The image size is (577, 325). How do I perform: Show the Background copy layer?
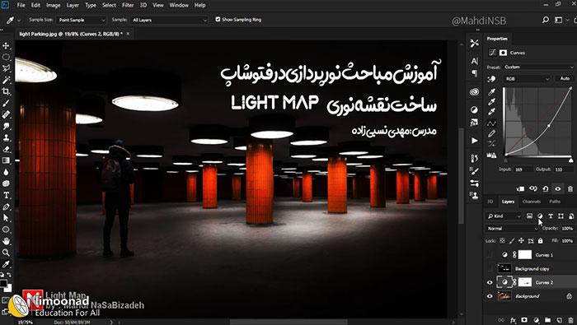pyautogui.click(x=490, y=268)
